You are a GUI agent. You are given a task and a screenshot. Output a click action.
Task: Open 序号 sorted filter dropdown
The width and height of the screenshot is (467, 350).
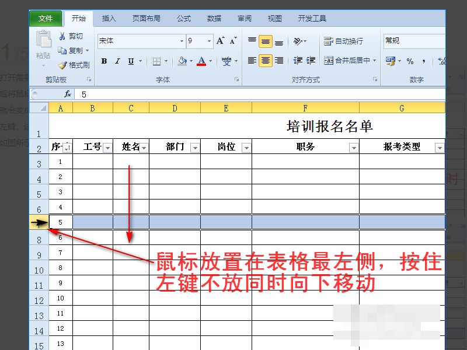pos(67,148)
